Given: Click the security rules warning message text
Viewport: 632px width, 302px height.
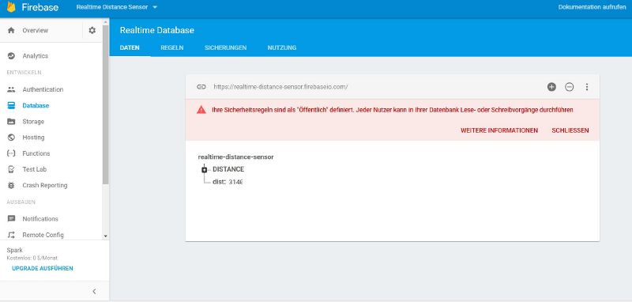Looking at the screenshot, I should tap(392, 110).
